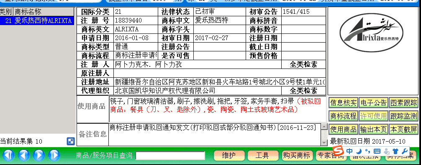Screen dimensions: 421x165
Task: Toggle Sogou moon half-width mode
Action: [x=359, y=151]
